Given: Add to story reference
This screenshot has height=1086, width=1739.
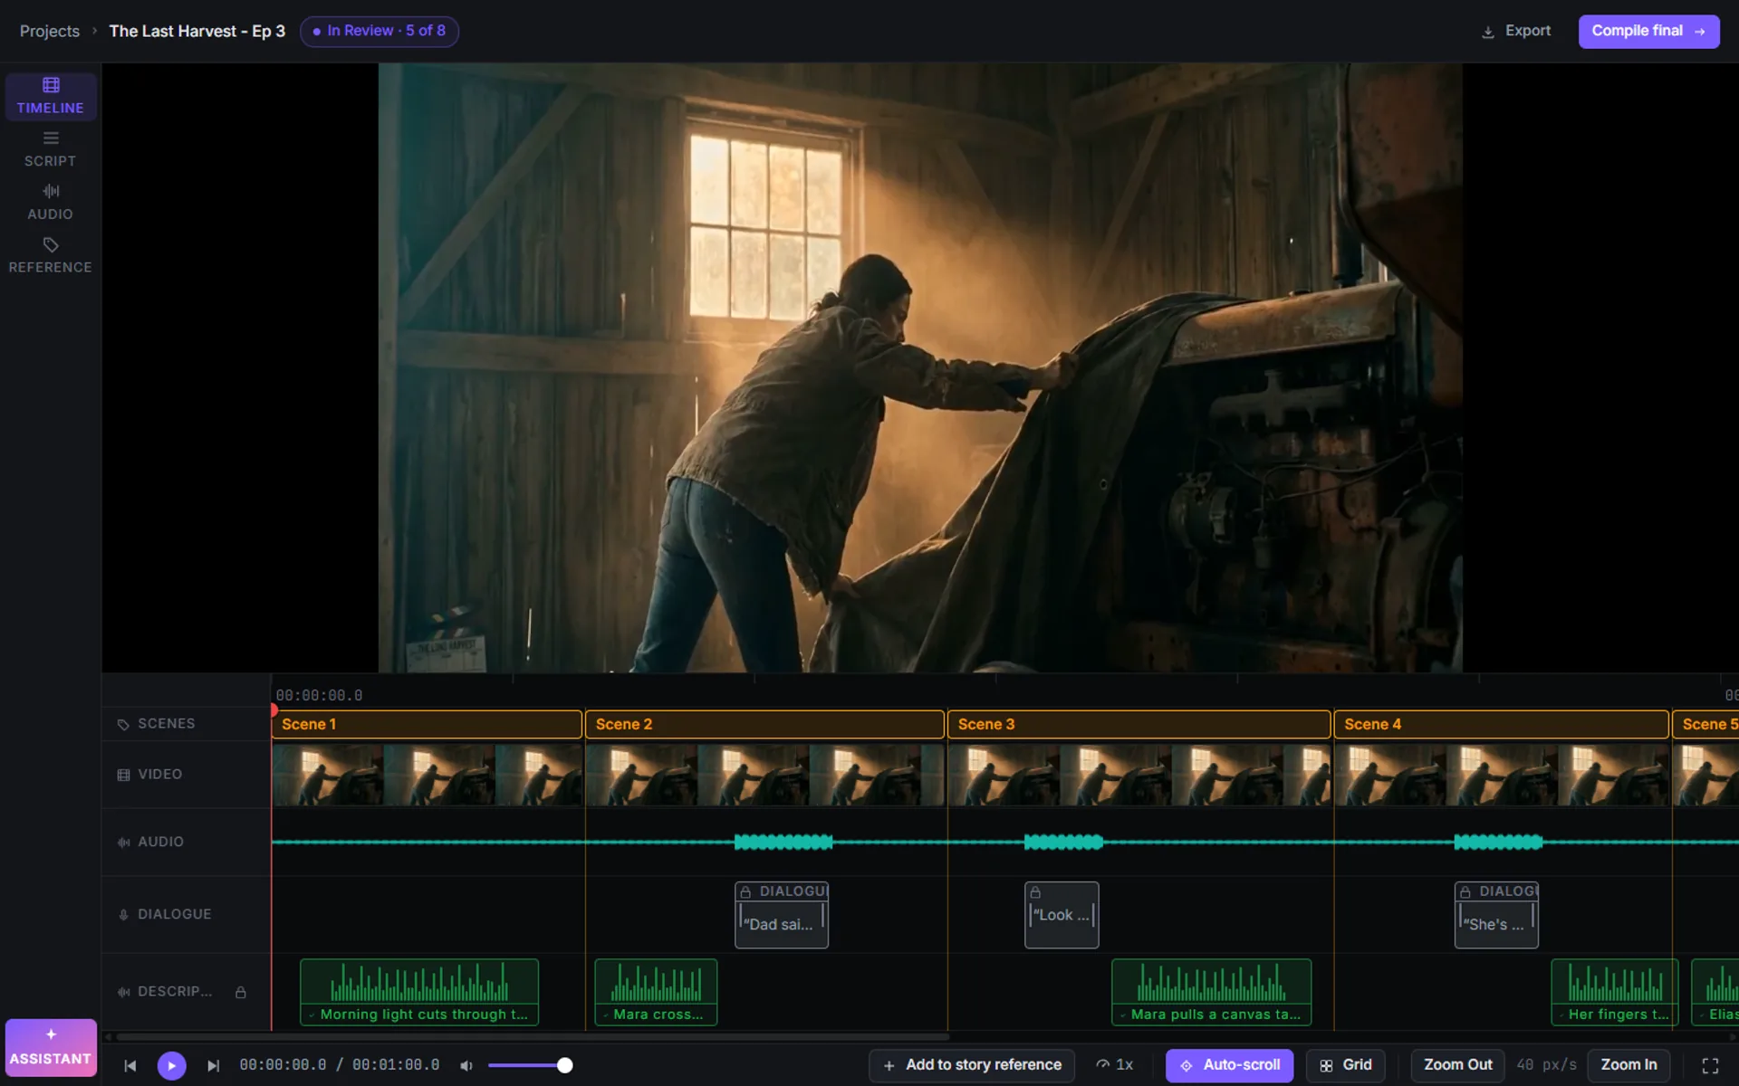Looking at the screenshot, I should coord(972,1065).
